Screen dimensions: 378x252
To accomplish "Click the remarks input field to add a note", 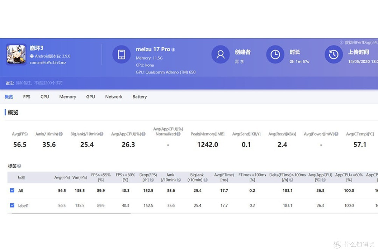I will pos(39,83).
